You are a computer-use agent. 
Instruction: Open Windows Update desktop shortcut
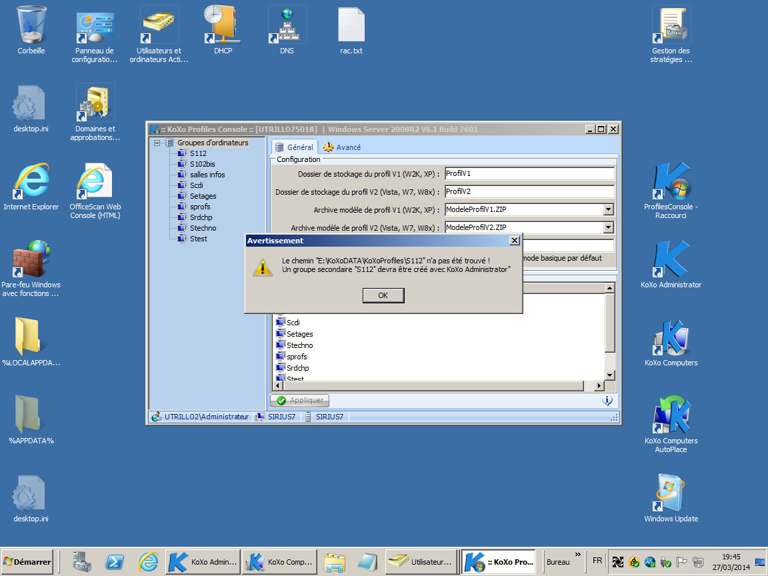671,498
